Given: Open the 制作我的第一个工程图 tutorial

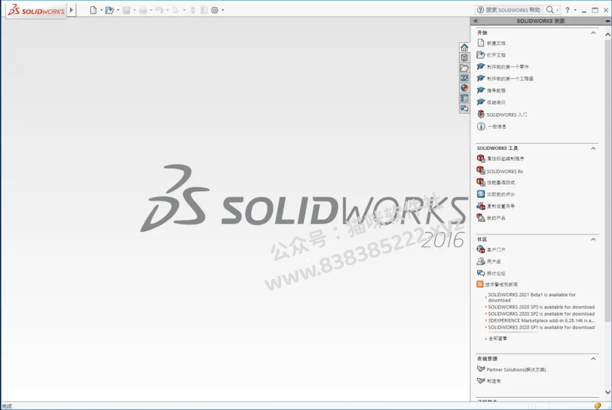Looking at the screenshot, I should tap(510, 79).
